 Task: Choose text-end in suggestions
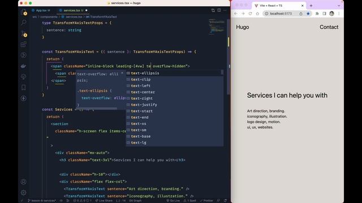[175, 117]
